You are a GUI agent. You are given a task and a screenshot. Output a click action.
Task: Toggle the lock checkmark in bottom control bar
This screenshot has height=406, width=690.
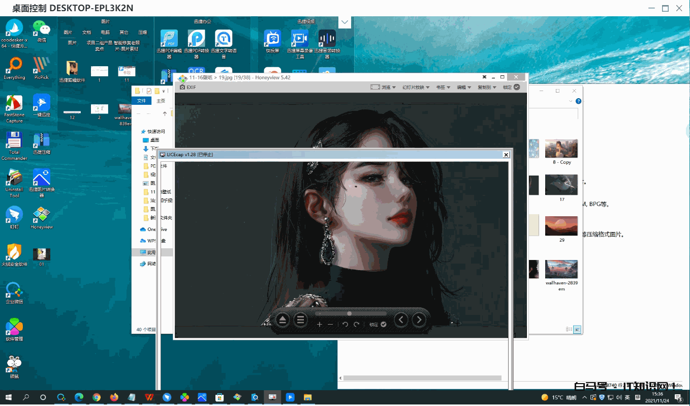click(x=384, y=325)
